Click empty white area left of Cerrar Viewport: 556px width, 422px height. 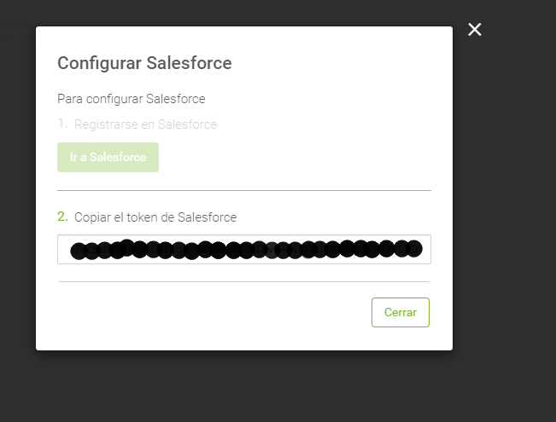click(x=213, y=312)
